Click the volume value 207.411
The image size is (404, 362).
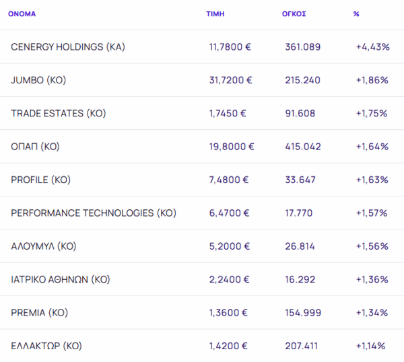[x=302, y=346]
